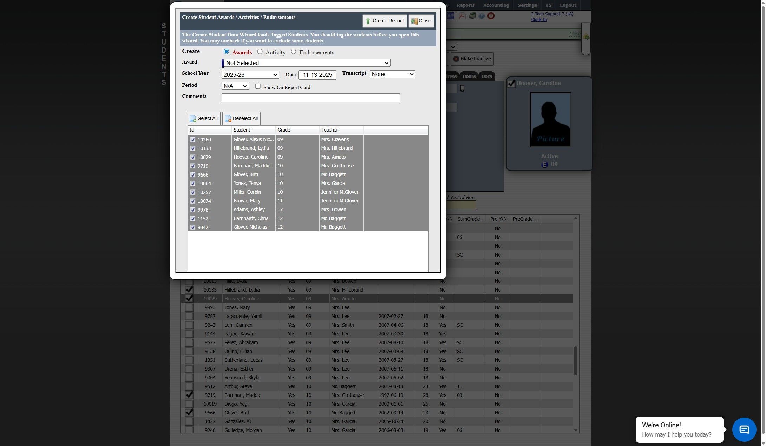Uncheck student 10004 Jones, Tanya

[x=193, y=184]
